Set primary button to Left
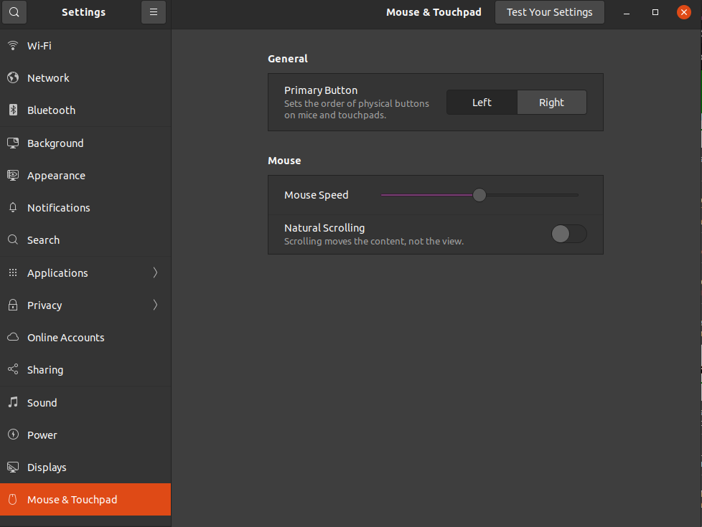 [482, 103]
